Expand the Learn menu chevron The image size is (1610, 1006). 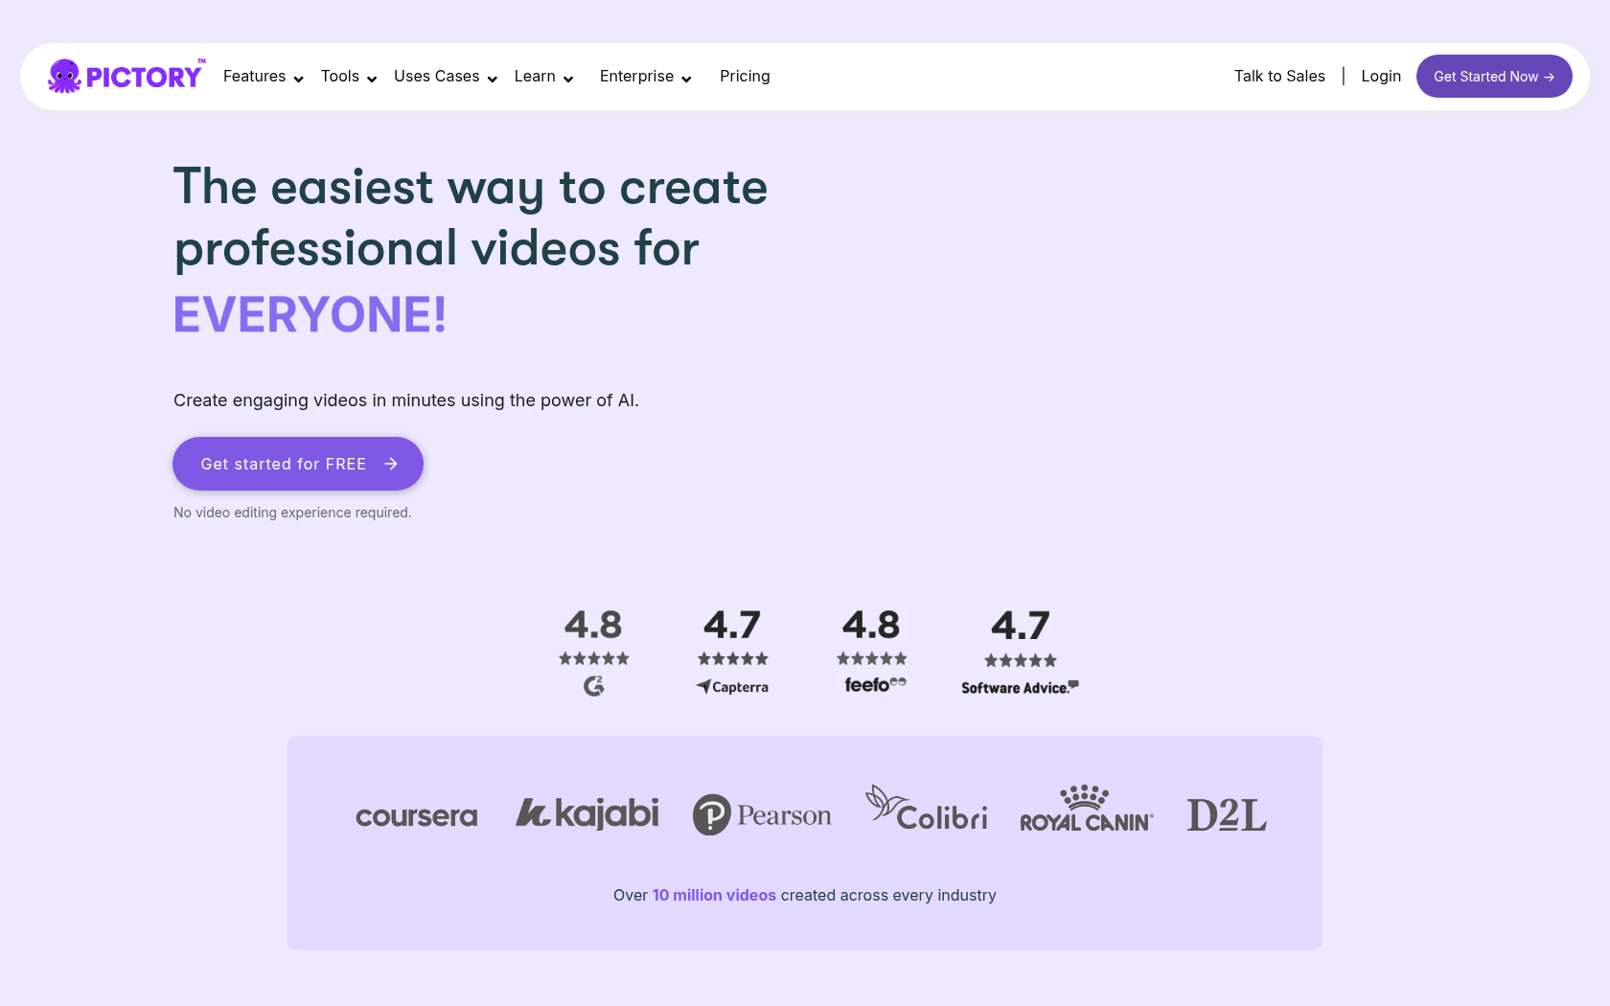pyautogui.click(x=568, y=79)
